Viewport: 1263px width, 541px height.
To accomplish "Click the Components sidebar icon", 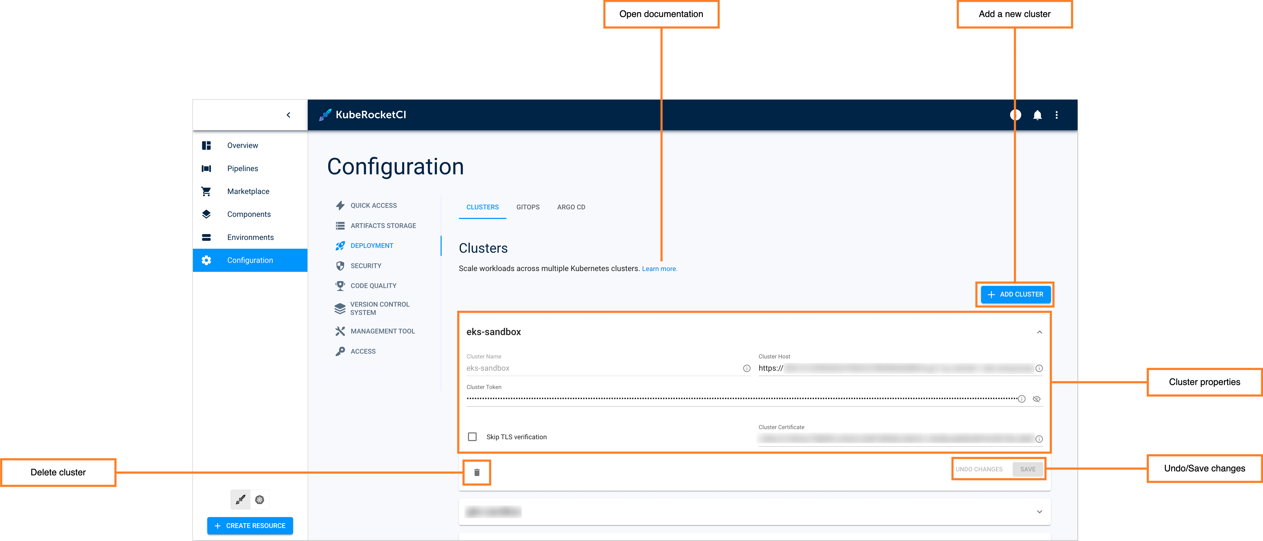I will click(x=206, y=214).
